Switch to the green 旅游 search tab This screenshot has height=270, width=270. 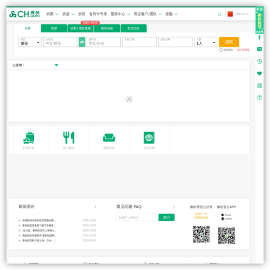(x=54, y=28)
